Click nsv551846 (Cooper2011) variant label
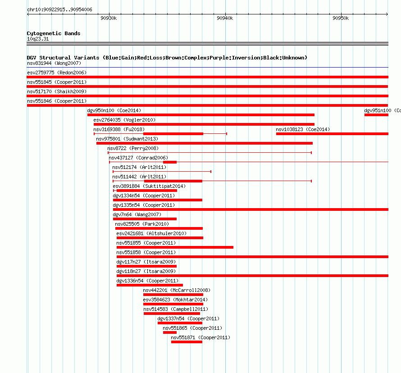Image resolution: width=401 pixels, height=373 pixels. coord(57,101)
